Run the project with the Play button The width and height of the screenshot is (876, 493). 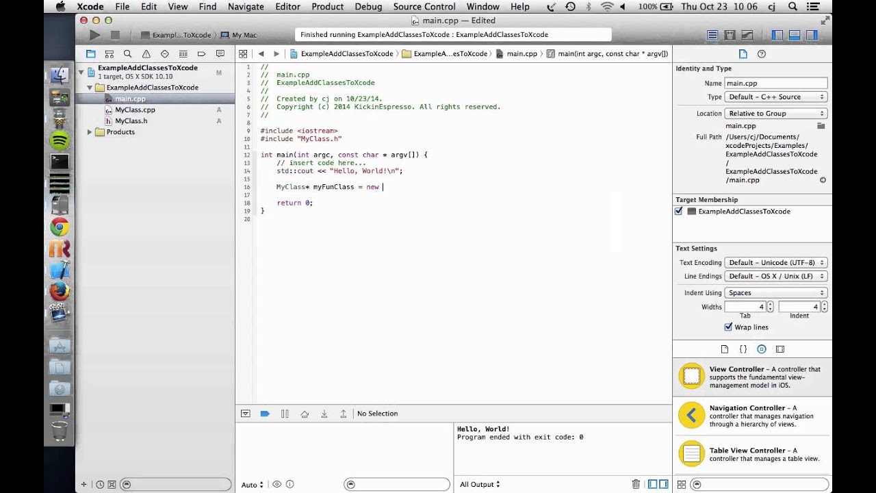[94, 35]
